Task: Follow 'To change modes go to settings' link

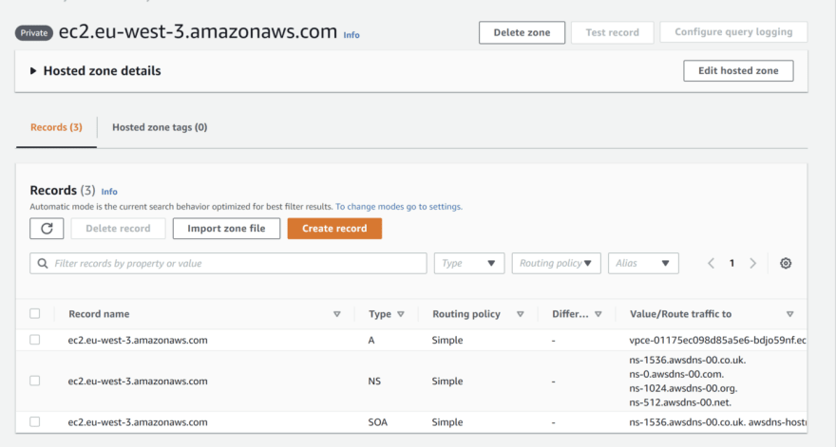Action: [399, 207]
